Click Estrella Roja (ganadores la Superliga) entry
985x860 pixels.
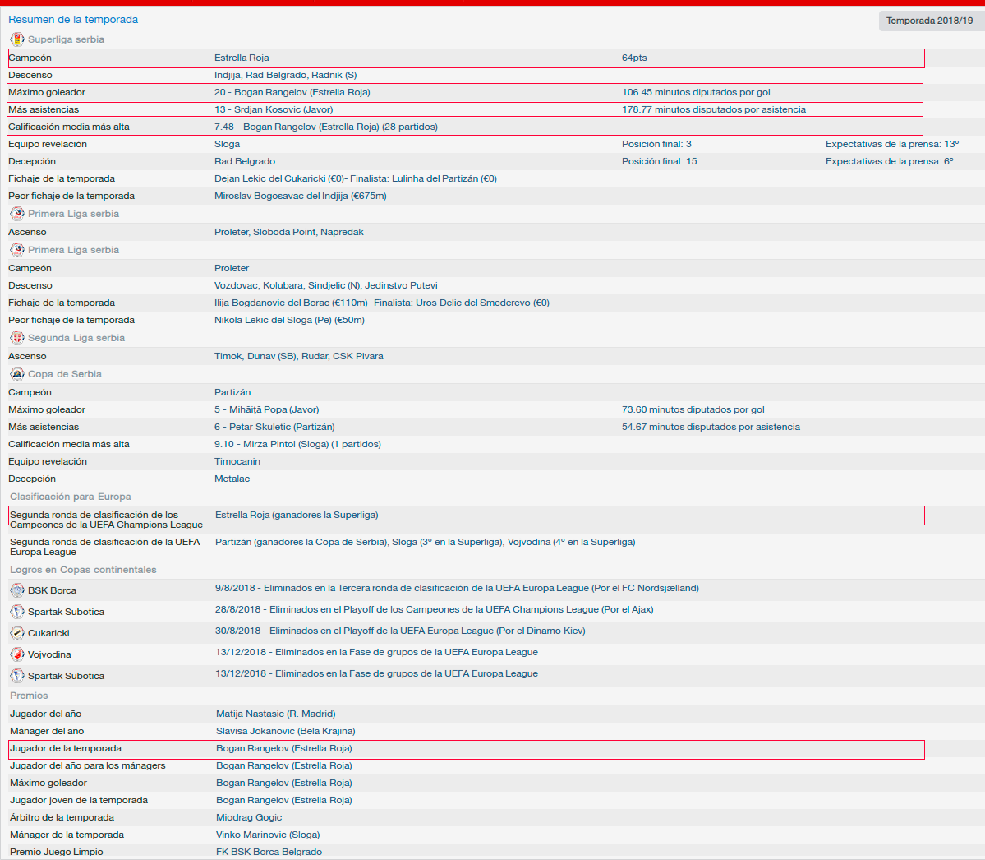point(297,515)
